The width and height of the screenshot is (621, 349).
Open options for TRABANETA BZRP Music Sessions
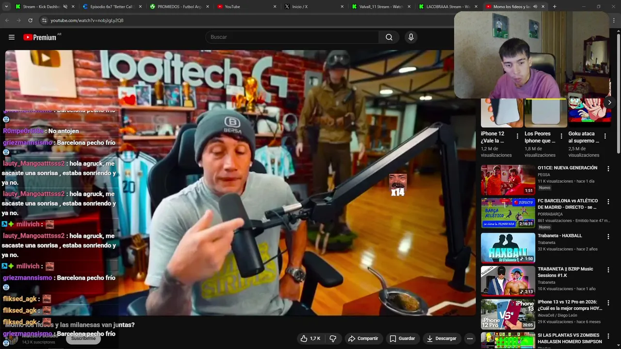tap(608, 270)
